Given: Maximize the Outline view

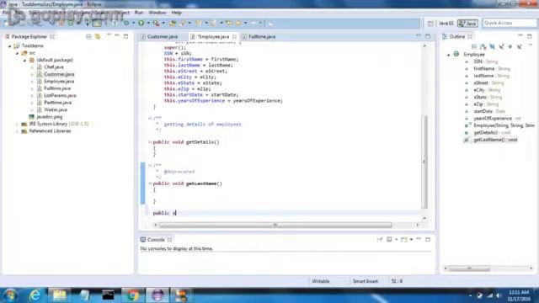Looking at the screenshot, I should [530, 36].
